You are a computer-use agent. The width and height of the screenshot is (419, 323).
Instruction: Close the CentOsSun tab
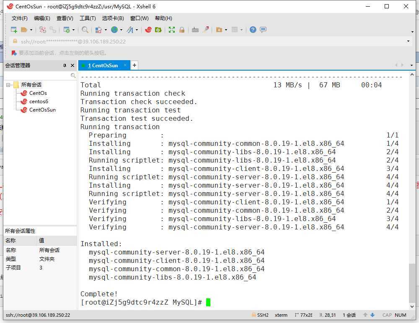pos(125,65)
